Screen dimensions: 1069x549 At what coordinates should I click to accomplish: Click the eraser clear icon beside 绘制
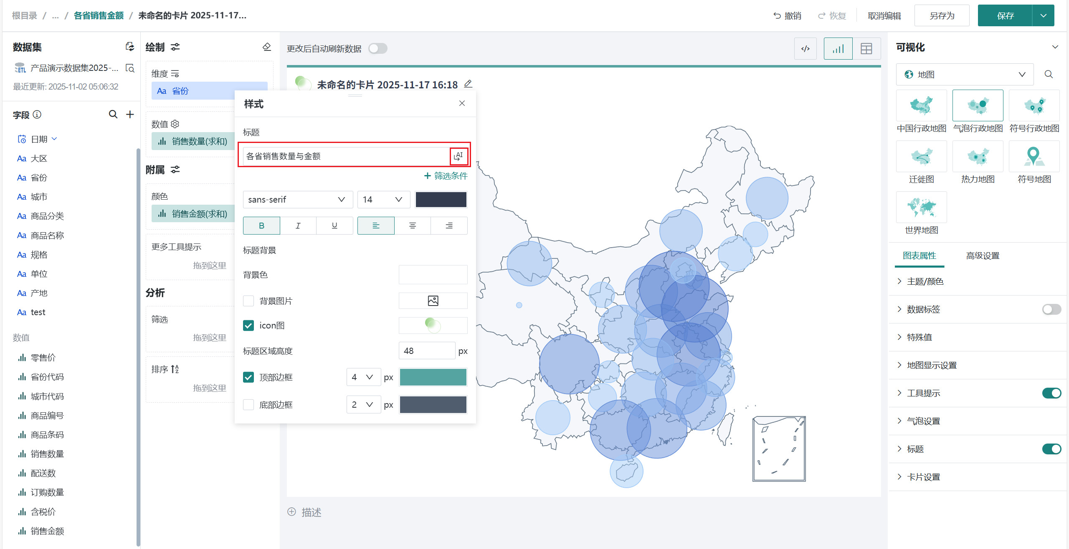(x=266, y=47)
